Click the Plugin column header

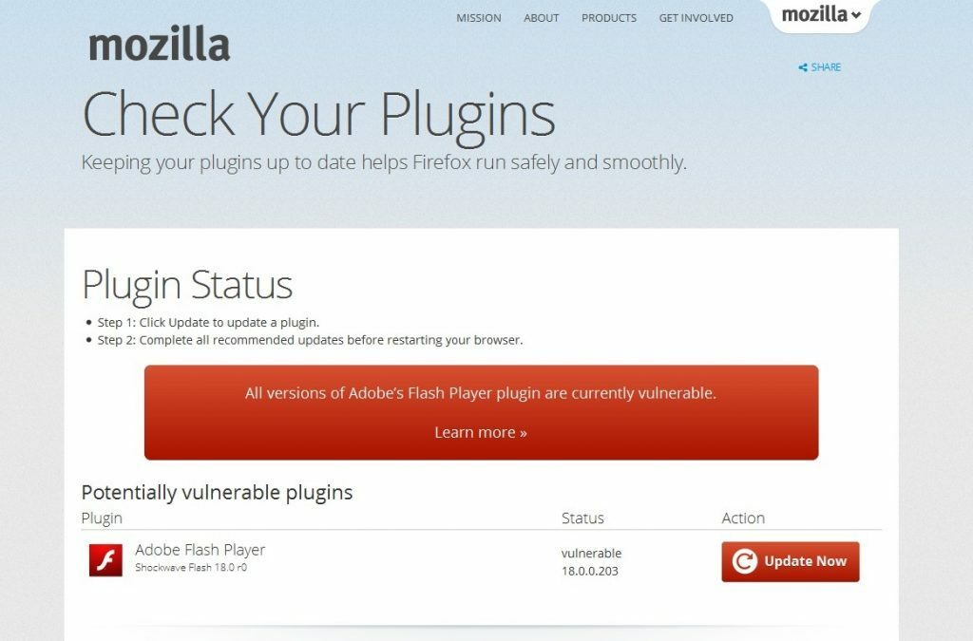[102, 518]
